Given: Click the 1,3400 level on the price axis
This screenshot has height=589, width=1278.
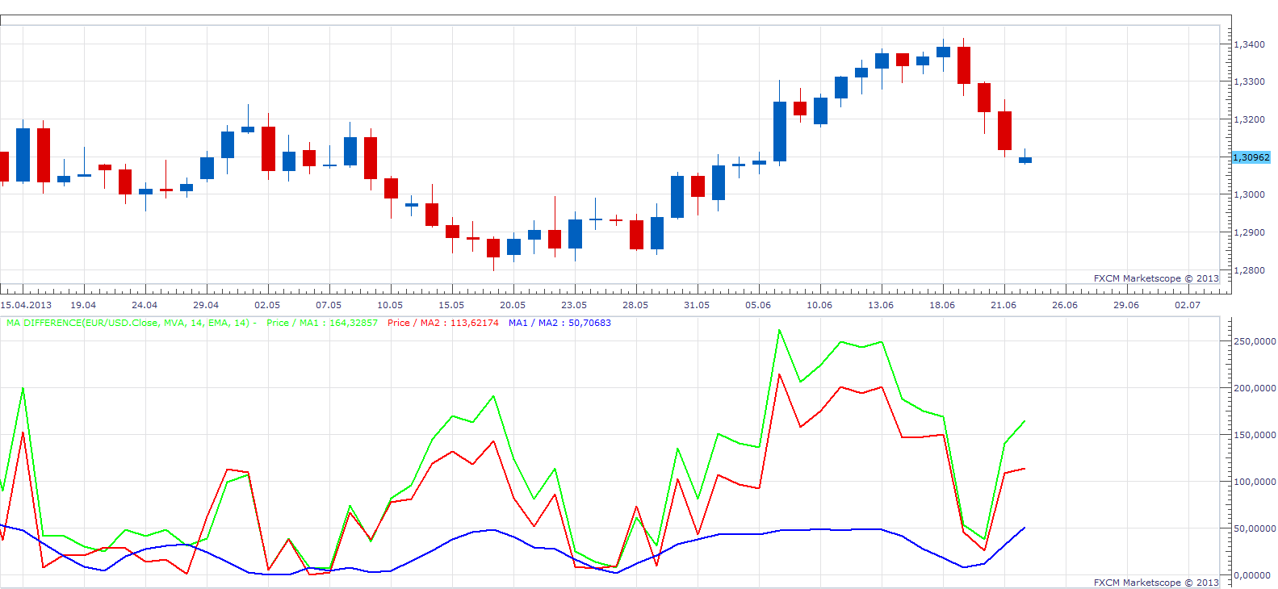Looking at the screenshot, I should (x=1250, y=44).
